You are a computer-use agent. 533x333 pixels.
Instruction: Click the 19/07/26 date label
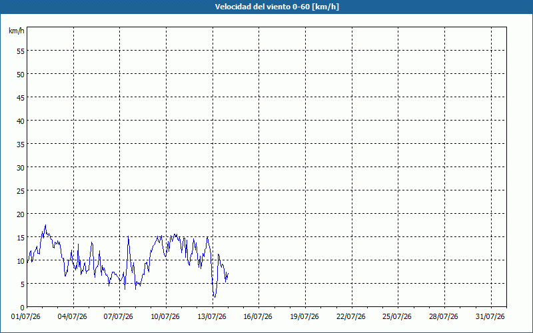[304, 316]
